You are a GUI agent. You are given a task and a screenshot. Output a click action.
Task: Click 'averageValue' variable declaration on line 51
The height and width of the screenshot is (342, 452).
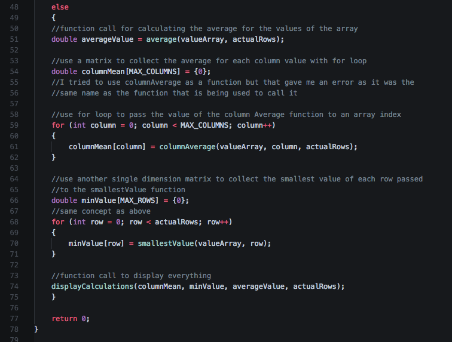108,39
